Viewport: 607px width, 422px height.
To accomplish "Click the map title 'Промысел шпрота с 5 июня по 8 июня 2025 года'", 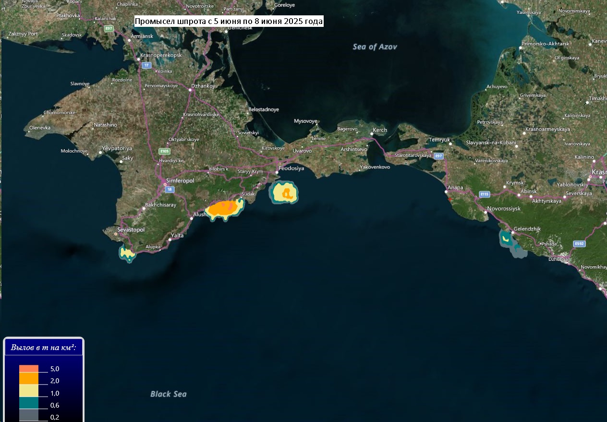I will point(229,22).
